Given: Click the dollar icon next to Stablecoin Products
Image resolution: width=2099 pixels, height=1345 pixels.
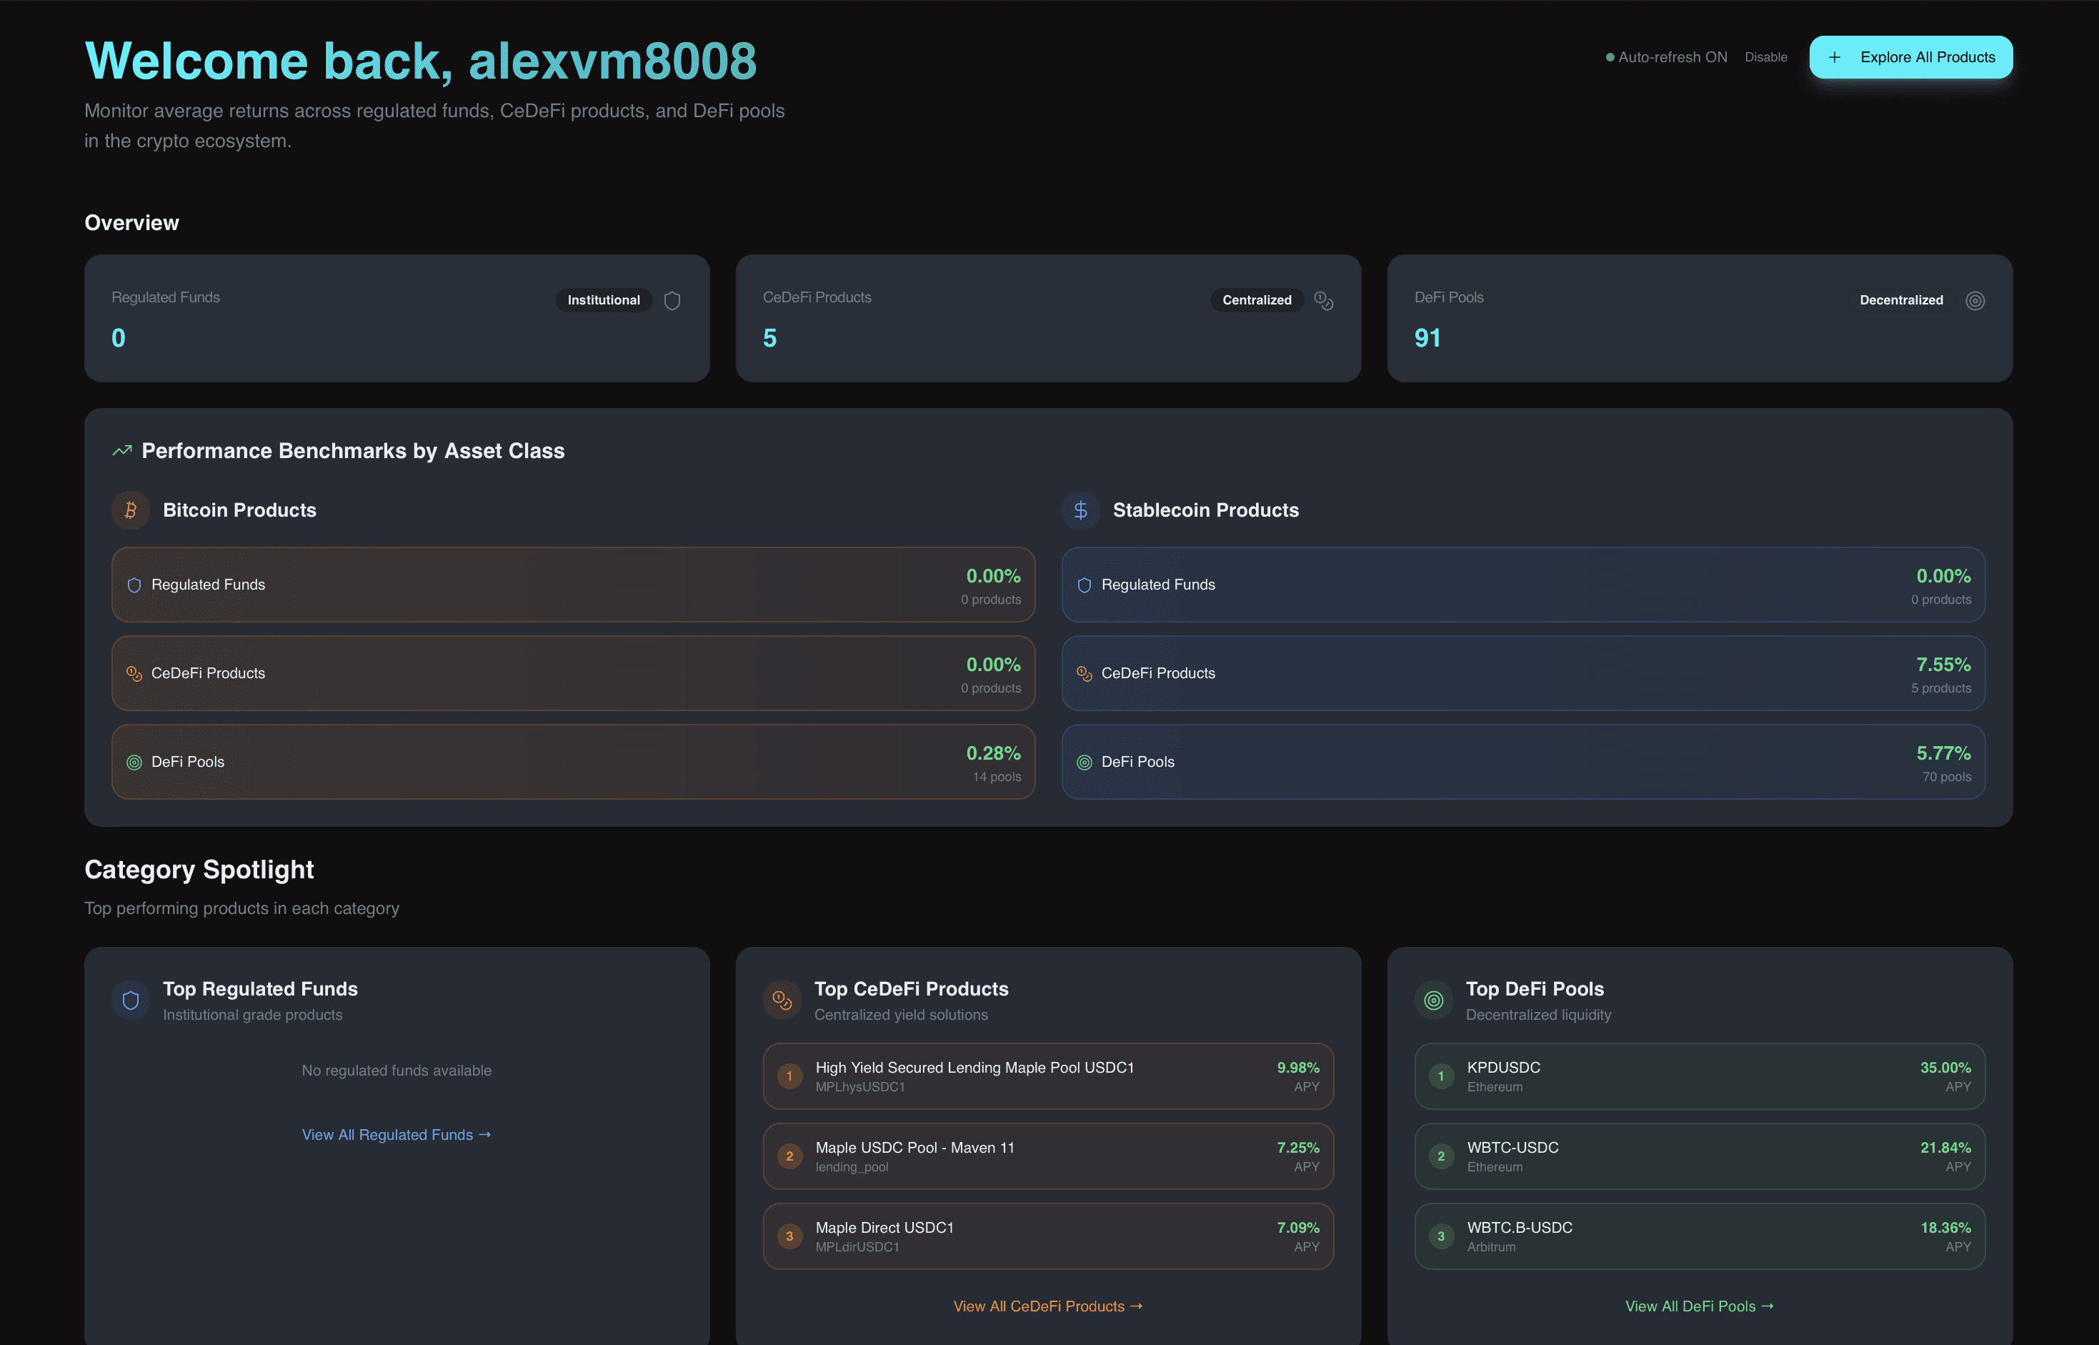Looking at the screenshot, I should [1080, 510].
